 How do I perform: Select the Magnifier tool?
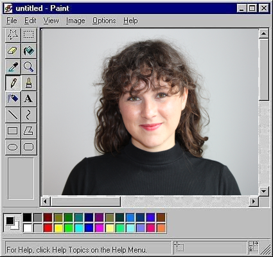point(29,67)
